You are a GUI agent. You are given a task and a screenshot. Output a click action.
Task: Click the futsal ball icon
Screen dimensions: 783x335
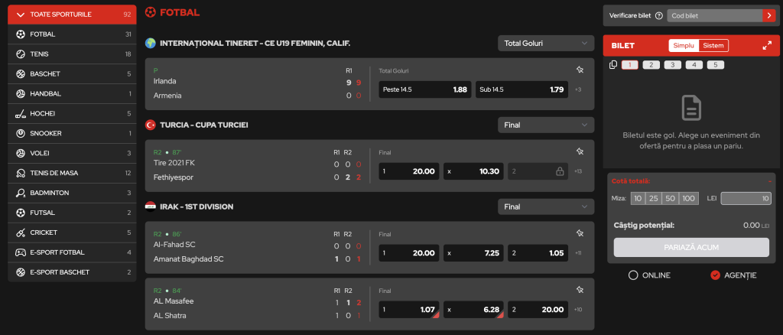[21, 213]
